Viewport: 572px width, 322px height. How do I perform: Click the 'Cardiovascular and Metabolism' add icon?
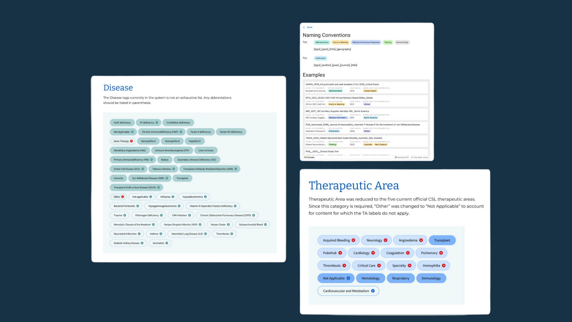373,291
